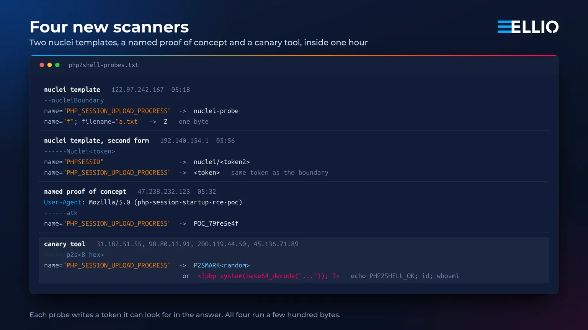
Task: Click the 'User-Agent' header label
Action: (x=63, y=202)
